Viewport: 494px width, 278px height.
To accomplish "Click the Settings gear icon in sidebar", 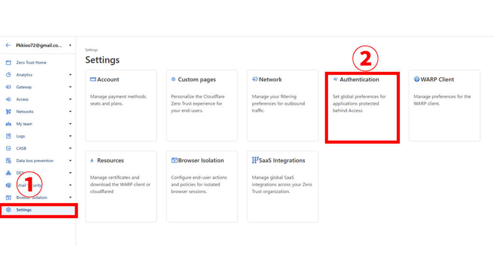I will point(8,210).
